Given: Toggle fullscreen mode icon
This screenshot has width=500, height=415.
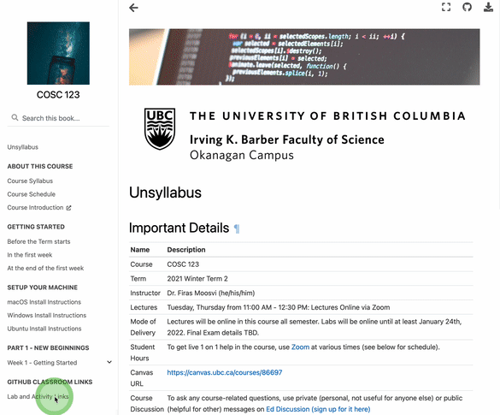Looking at the screenshot, I should pos(446,7).
